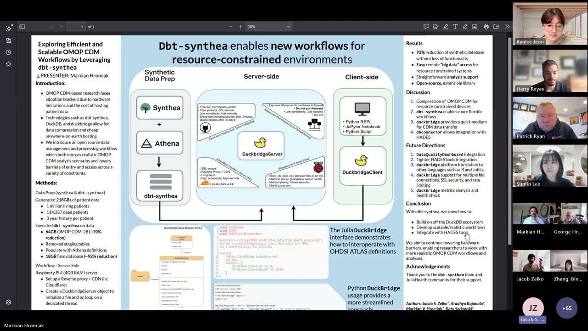Select Harry Reyes's video tile

(x=550, y=71)
